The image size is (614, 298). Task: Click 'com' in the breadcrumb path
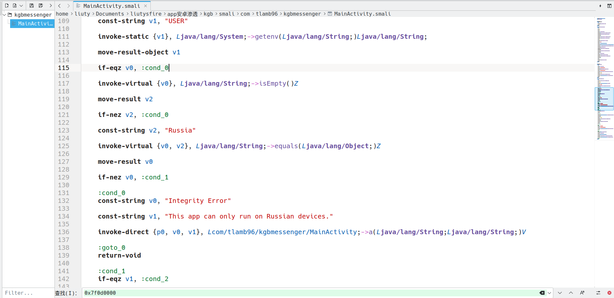pos(245,14)
